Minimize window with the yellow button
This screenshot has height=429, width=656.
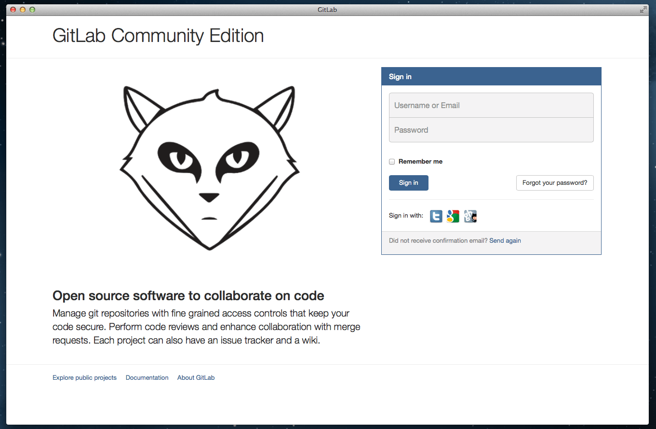coord(23,10)
